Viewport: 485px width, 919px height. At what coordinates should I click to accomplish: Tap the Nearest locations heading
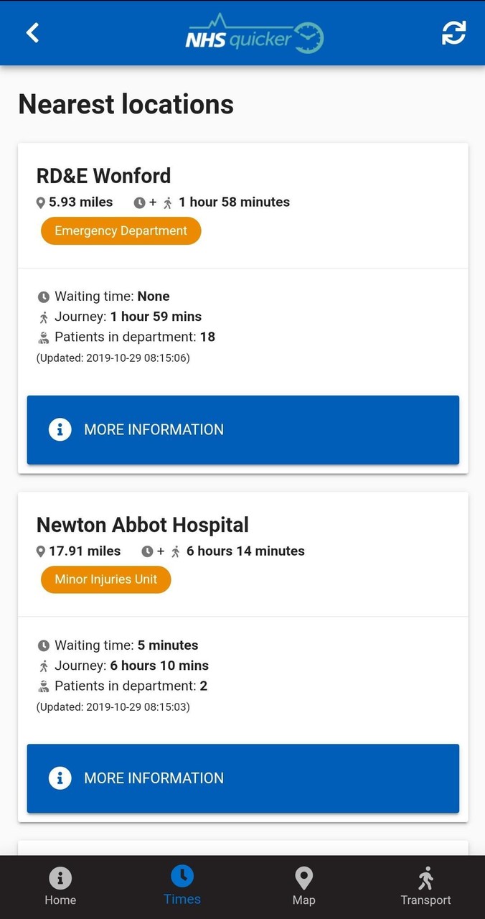tap(126, 104)
